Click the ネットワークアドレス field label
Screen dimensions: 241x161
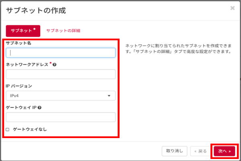27,64
